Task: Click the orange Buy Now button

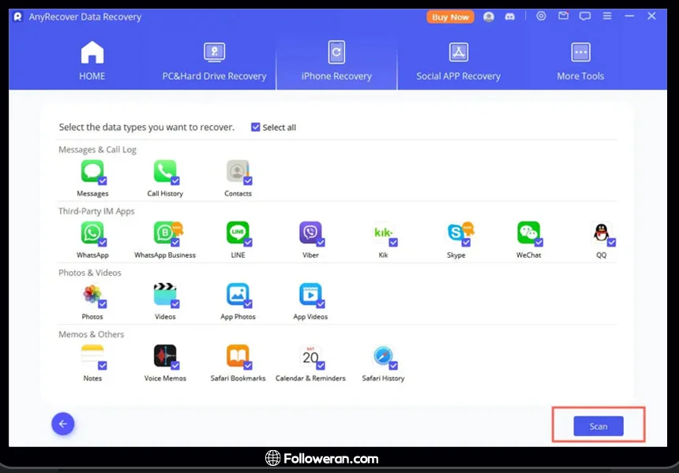Action: pos(450,17)
